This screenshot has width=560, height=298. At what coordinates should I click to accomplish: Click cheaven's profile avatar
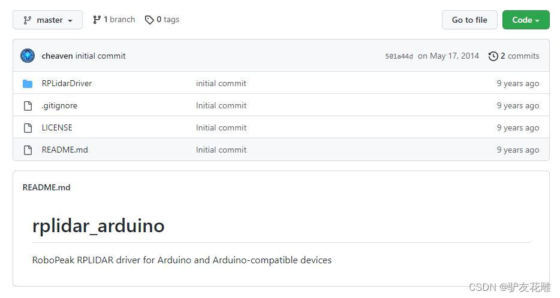click(28, 56)
